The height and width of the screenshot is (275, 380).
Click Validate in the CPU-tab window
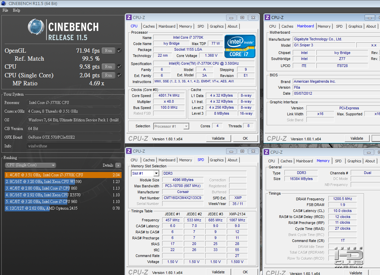pos(218,138)
